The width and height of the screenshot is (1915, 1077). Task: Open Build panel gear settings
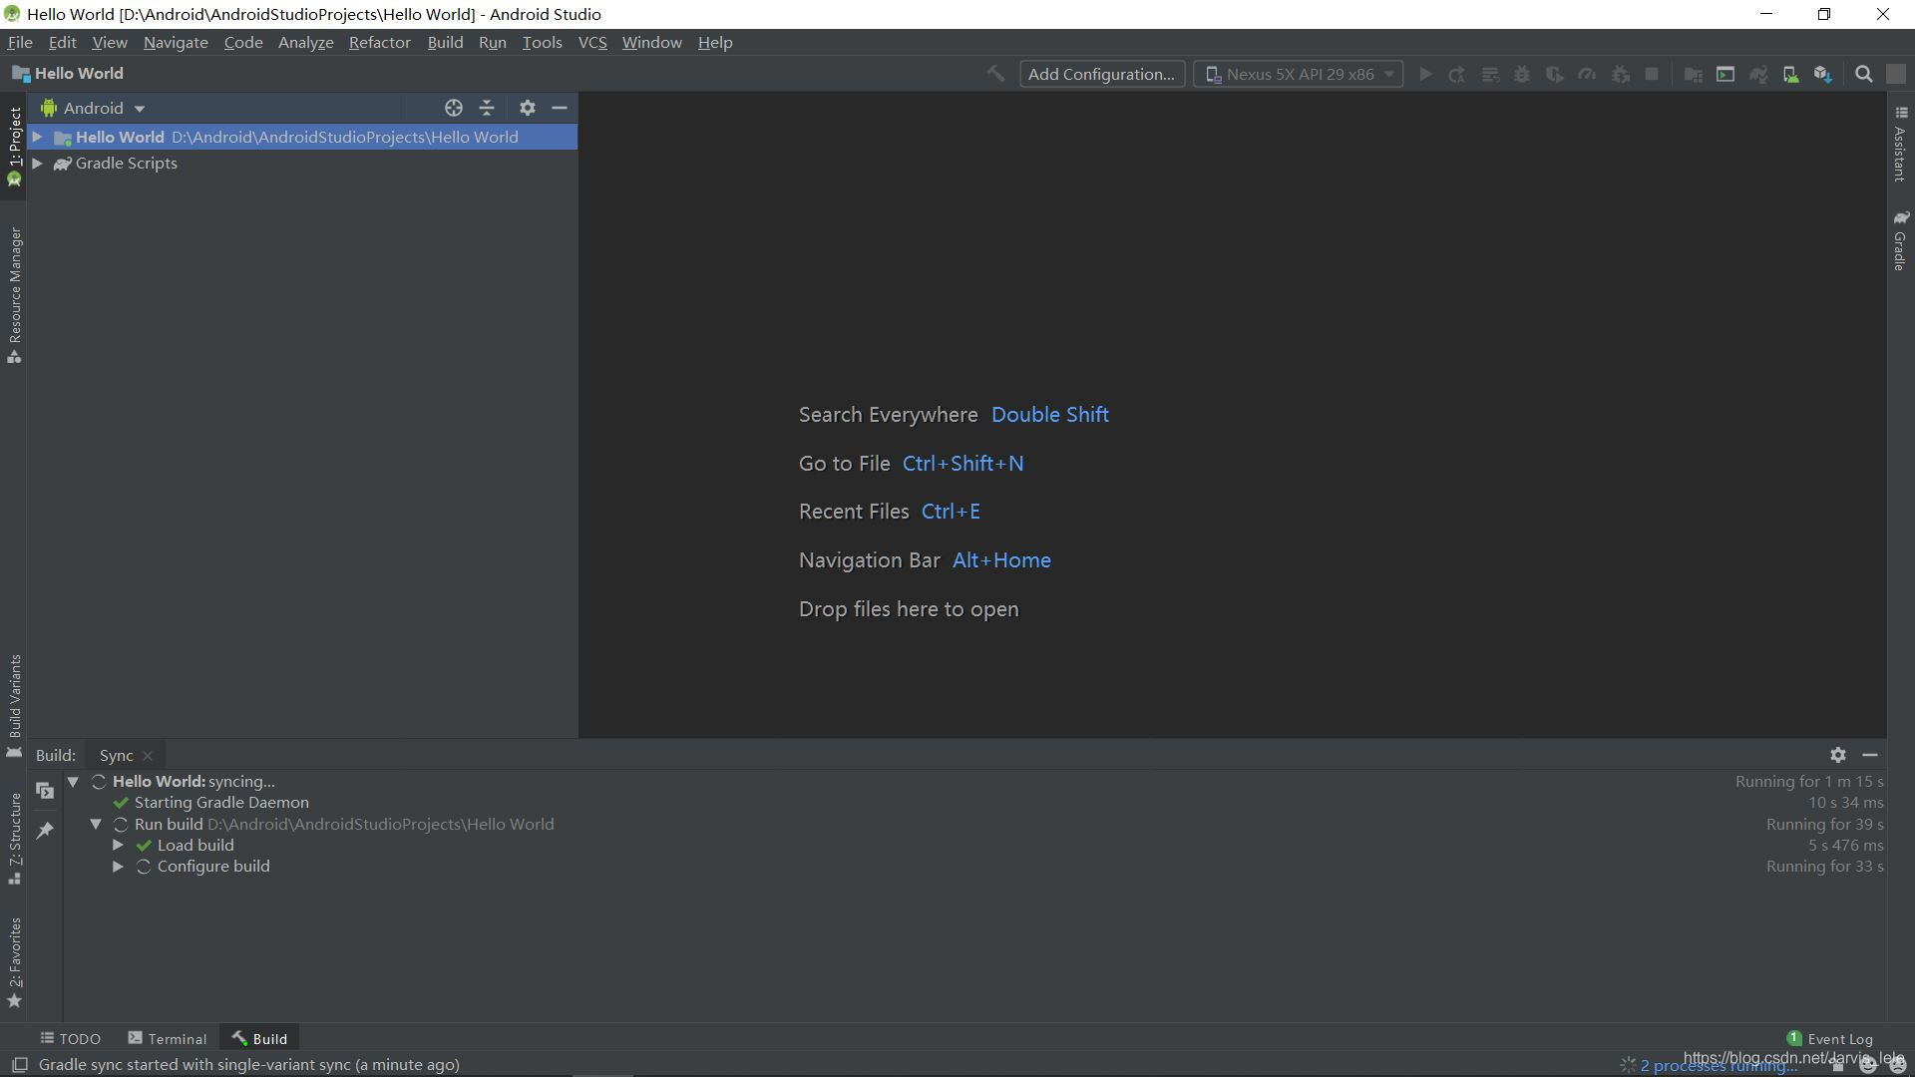pos(1838,755)
